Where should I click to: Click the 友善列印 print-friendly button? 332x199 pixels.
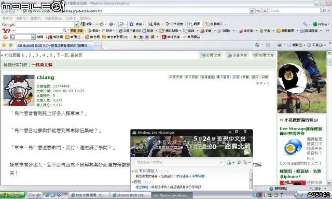pyautogui.click(x=237, y=55)
